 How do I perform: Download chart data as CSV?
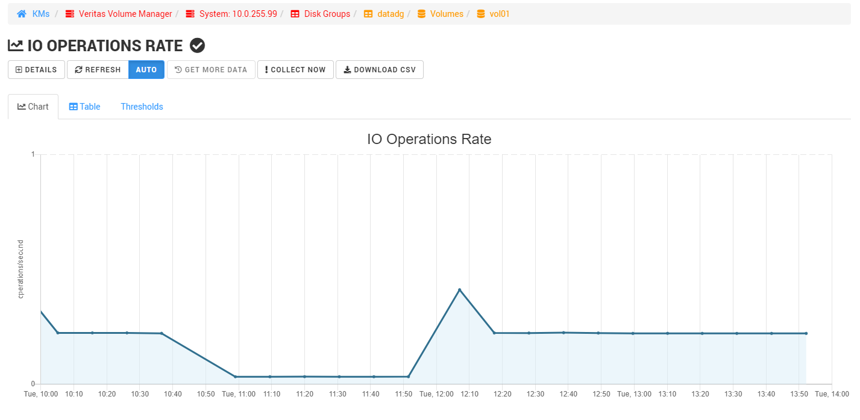pos(379,69)
